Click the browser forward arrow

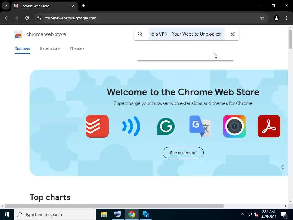(x=17, y=18)
